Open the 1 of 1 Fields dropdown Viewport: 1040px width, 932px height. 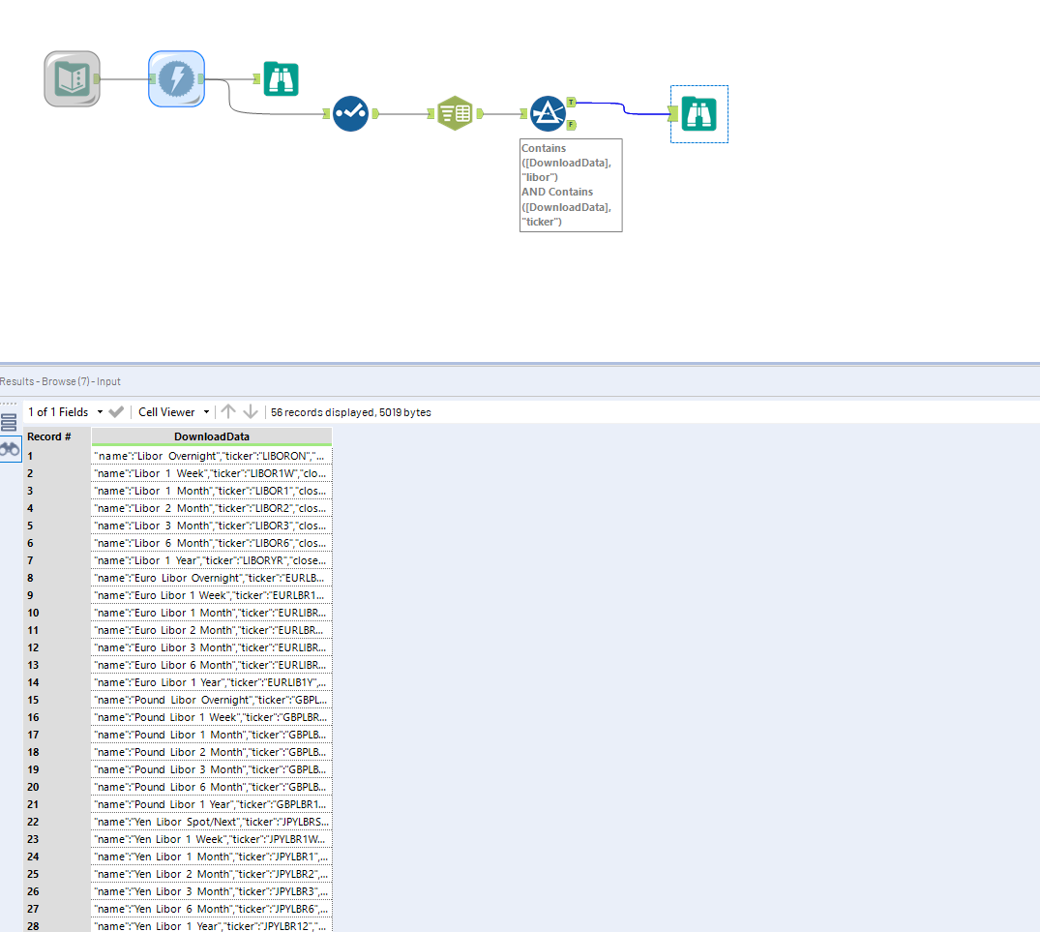click(102, 411)
